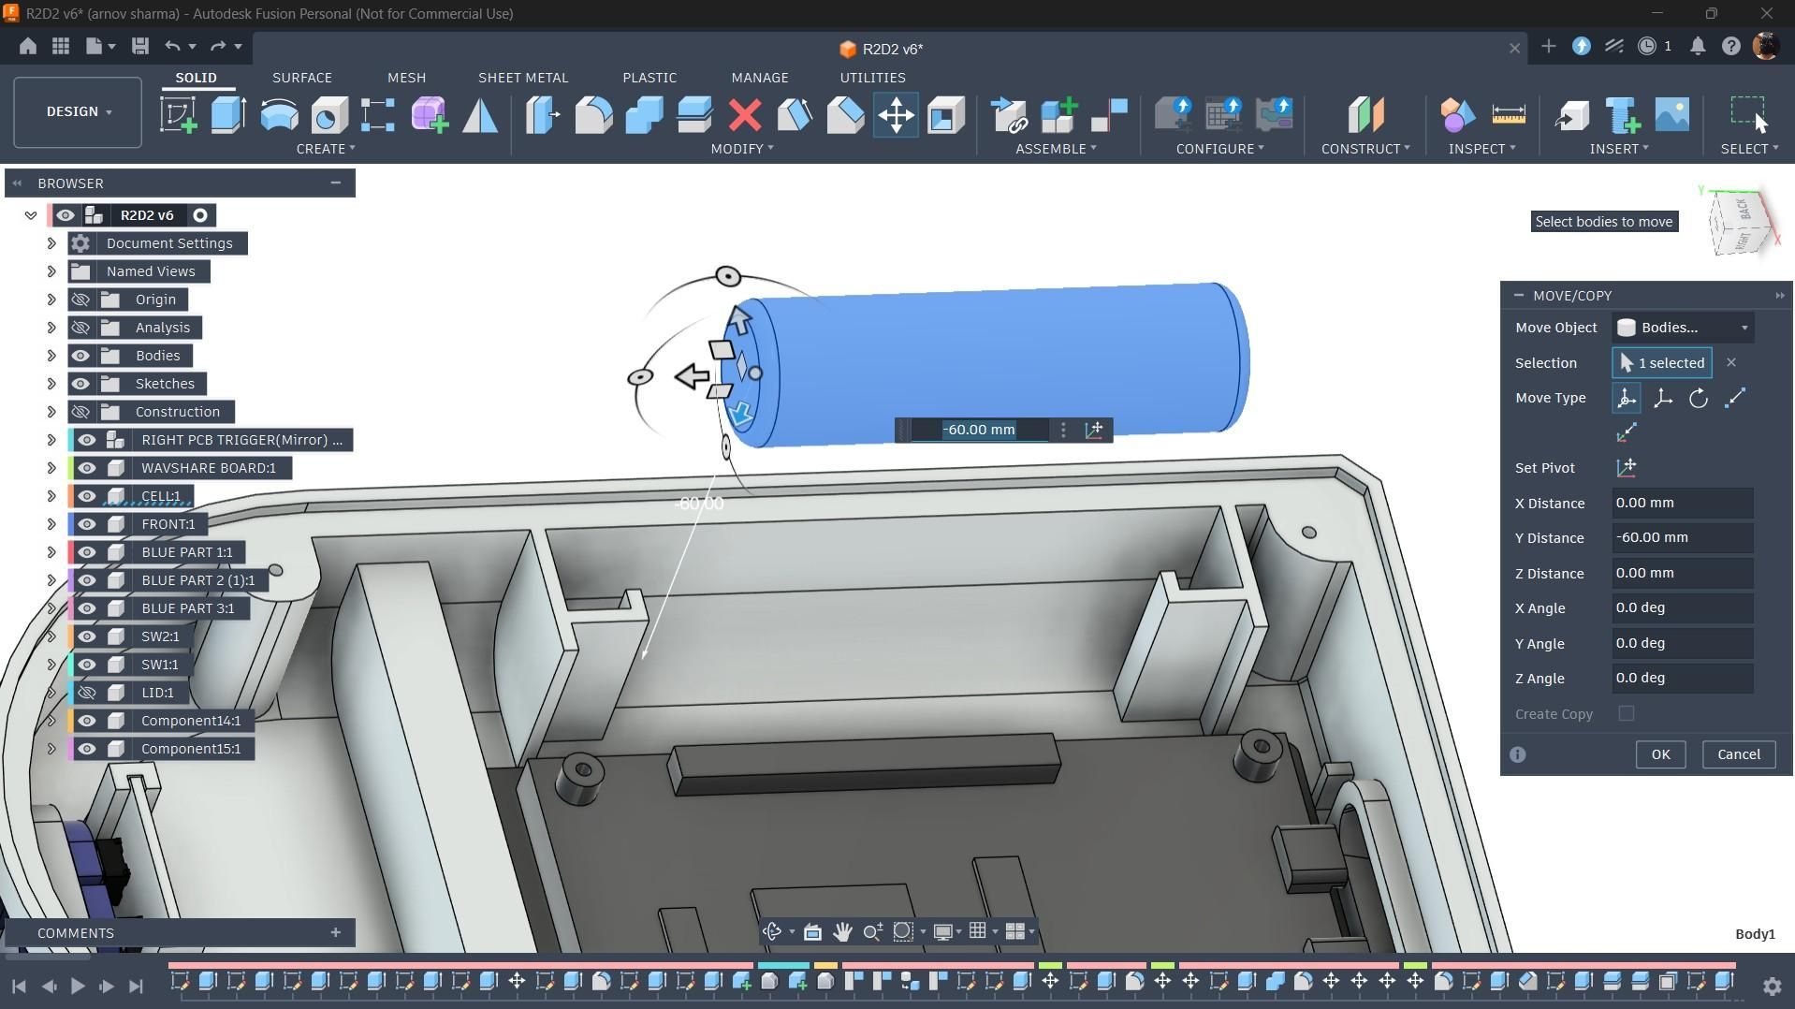Viewport: 1795px width, 1009px height.
Task: Click OK in Move/Copy dialog
Action: 1660,754
